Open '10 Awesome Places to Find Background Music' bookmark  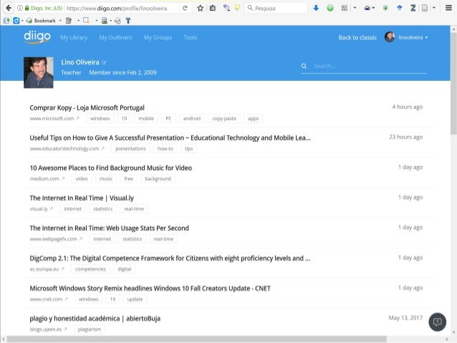pyautogui.click(x=111, y=168)
